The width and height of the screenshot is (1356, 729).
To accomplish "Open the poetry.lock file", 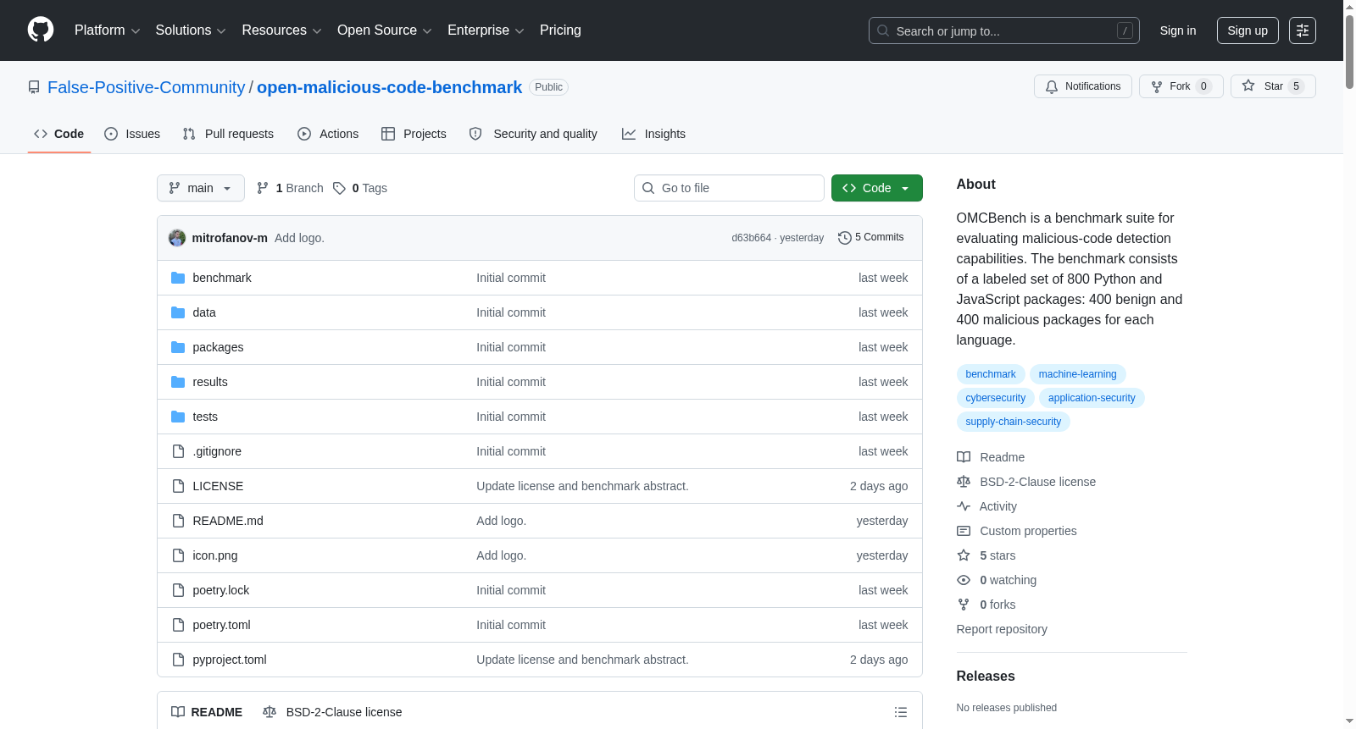I will pyautogui.click(x=221, y=590).
